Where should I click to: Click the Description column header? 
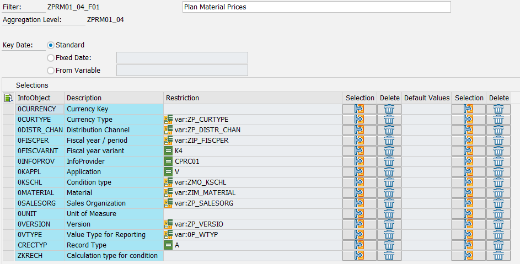tap(114, 98)
